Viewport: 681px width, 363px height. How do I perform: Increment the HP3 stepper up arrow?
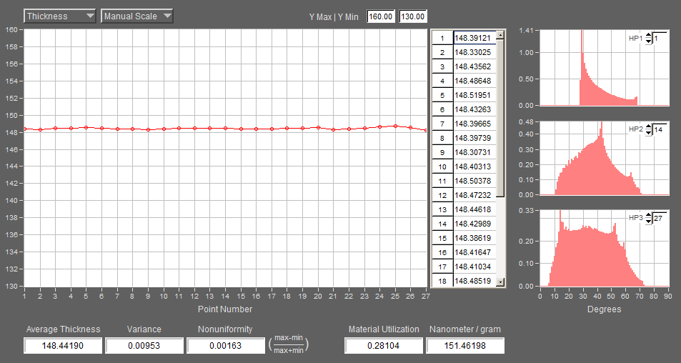[648, 215]
